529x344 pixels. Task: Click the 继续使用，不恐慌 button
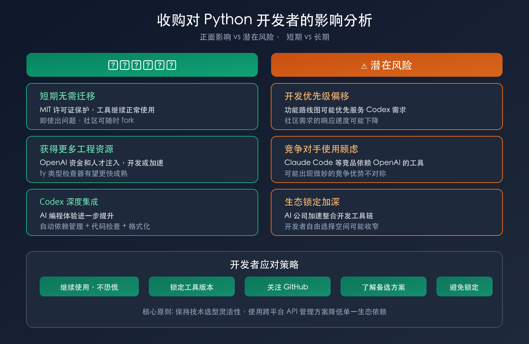click(89, 286)
